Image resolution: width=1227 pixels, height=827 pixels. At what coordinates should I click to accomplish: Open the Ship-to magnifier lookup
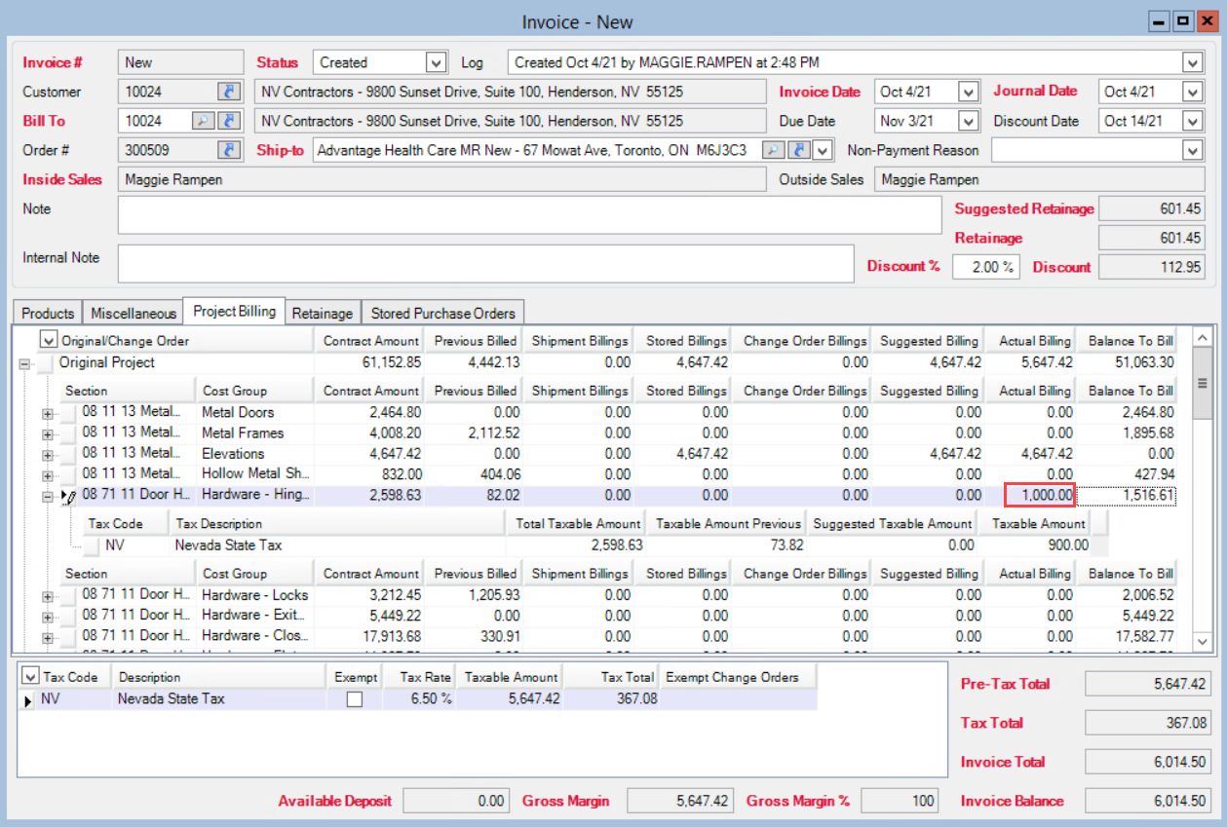coord(772,150)
